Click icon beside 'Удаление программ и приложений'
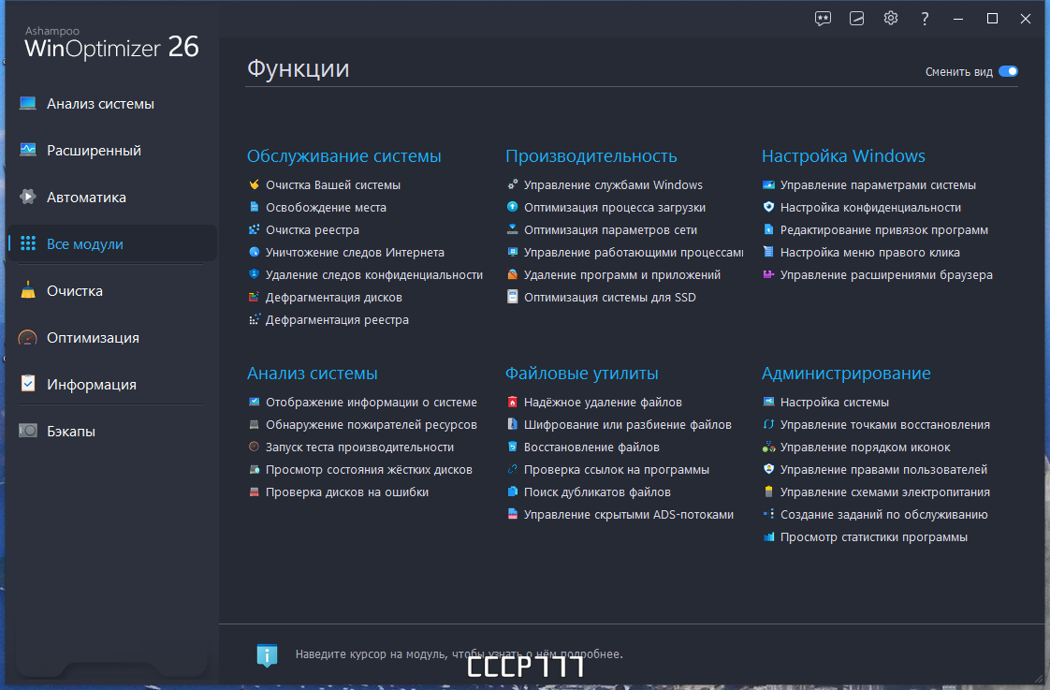 [512, 274]
